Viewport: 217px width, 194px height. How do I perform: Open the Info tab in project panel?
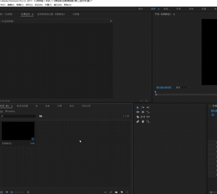tap(48, 106)
